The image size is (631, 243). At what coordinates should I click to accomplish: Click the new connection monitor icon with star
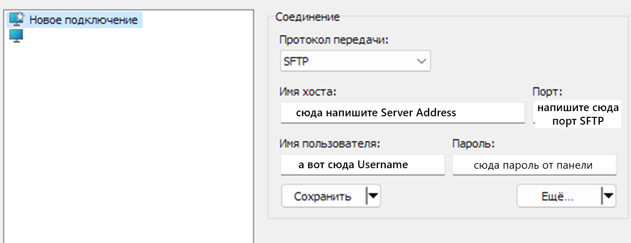tap(17, 20)
